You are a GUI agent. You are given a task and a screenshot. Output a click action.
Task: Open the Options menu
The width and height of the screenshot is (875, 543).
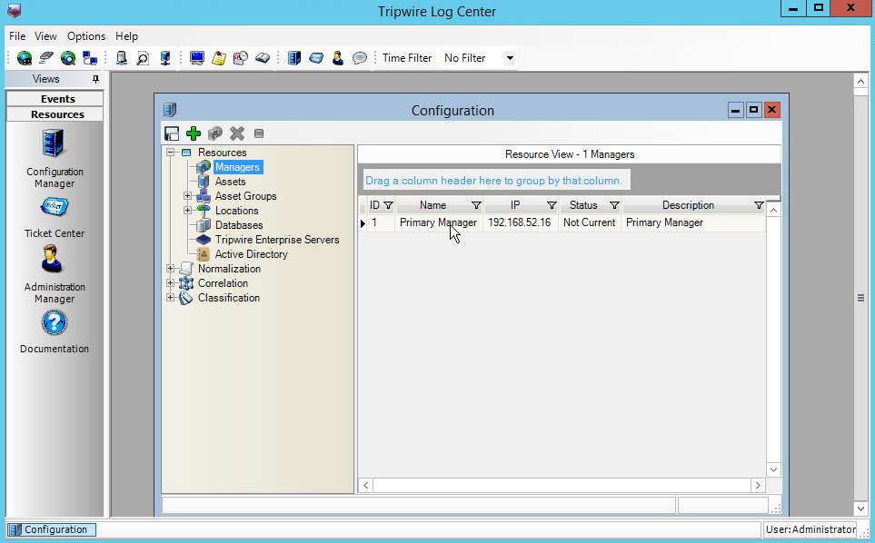point(86,36)
